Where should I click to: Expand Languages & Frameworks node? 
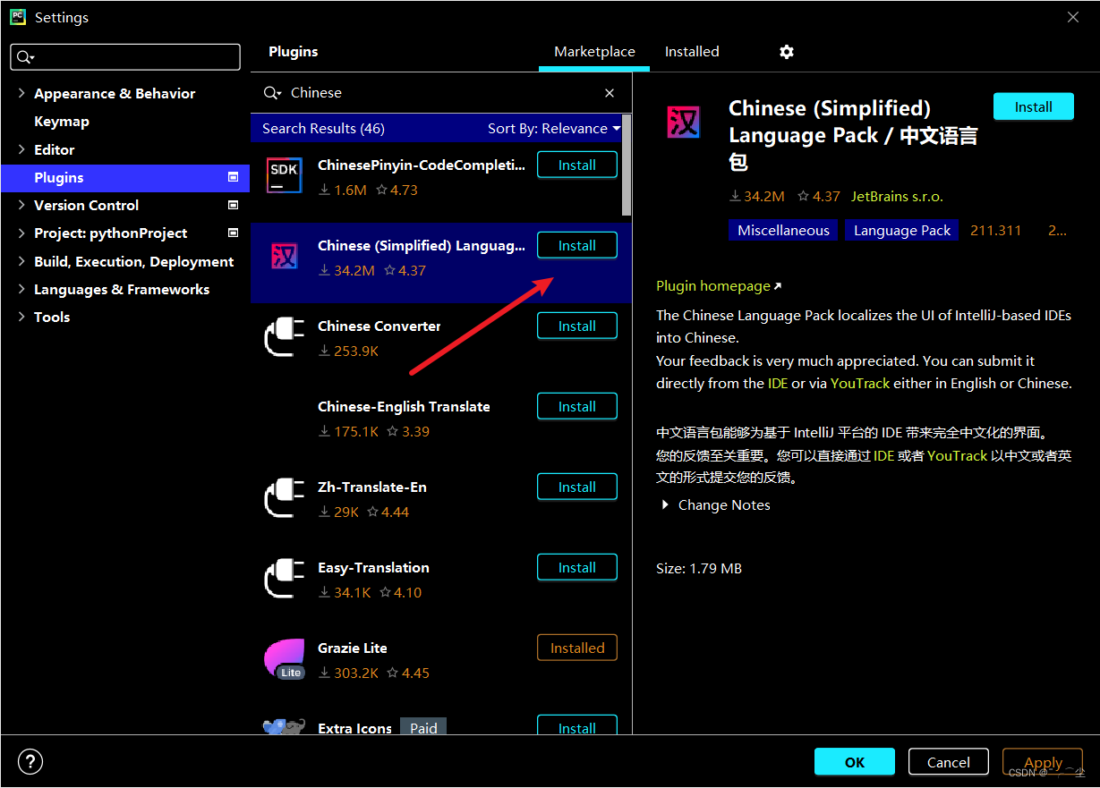(22, 289)
